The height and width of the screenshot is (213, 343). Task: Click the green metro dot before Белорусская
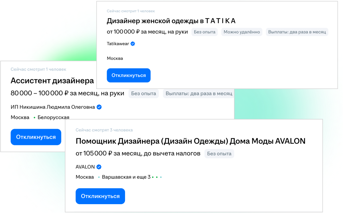[35, 118]
